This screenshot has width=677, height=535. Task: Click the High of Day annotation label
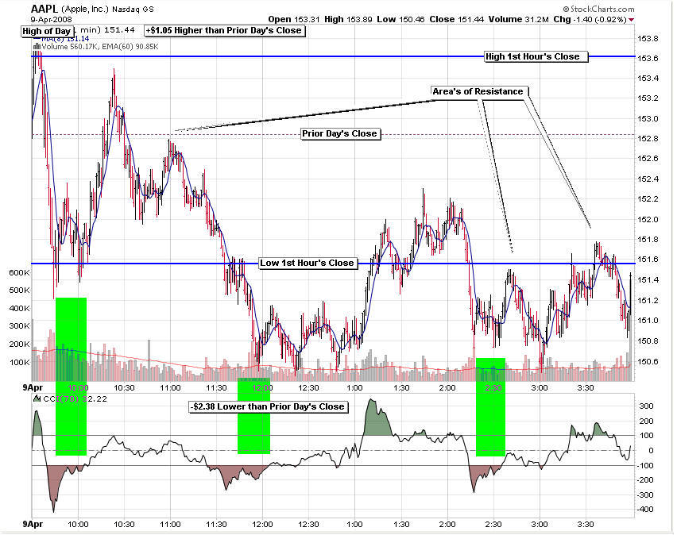[x=47, y=32]
